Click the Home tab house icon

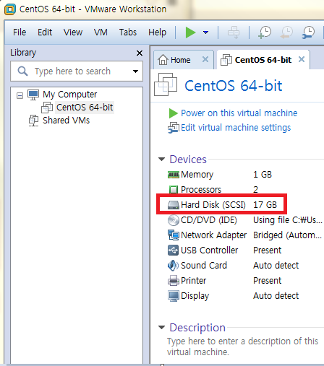point(163,60)
